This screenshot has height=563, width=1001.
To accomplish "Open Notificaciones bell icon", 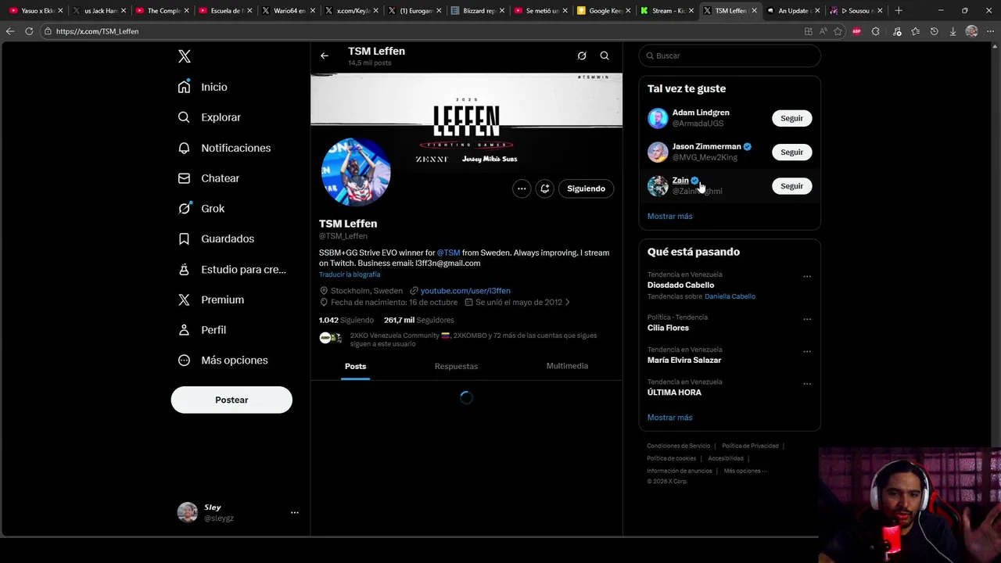I will click(x=184, y=148).
